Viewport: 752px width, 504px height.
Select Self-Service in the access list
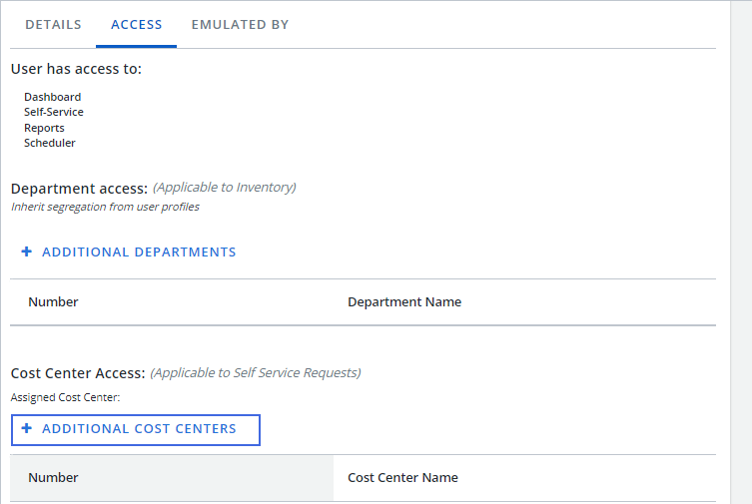tap(54, 112)
